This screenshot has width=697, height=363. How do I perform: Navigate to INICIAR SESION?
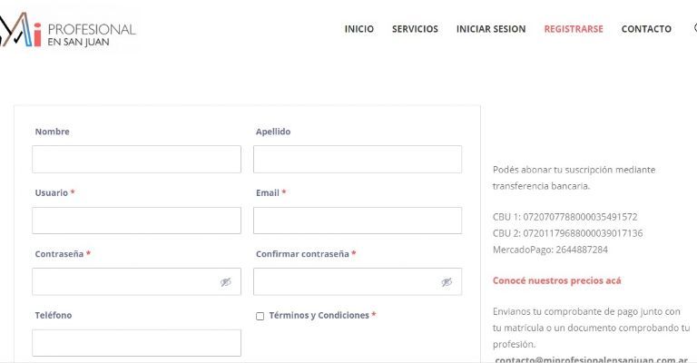[491, 29]
